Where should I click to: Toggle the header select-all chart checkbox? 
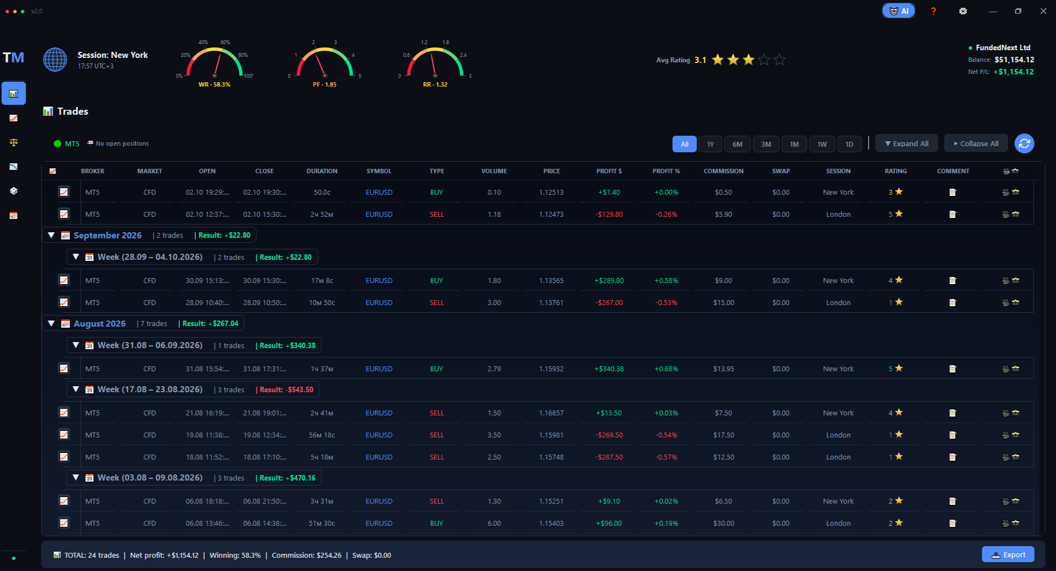53,171
